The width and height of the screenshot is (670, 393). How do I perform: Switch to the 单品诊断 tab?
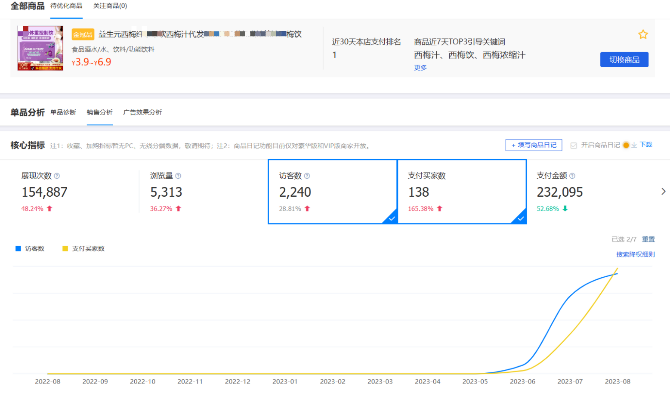(63, 112)
